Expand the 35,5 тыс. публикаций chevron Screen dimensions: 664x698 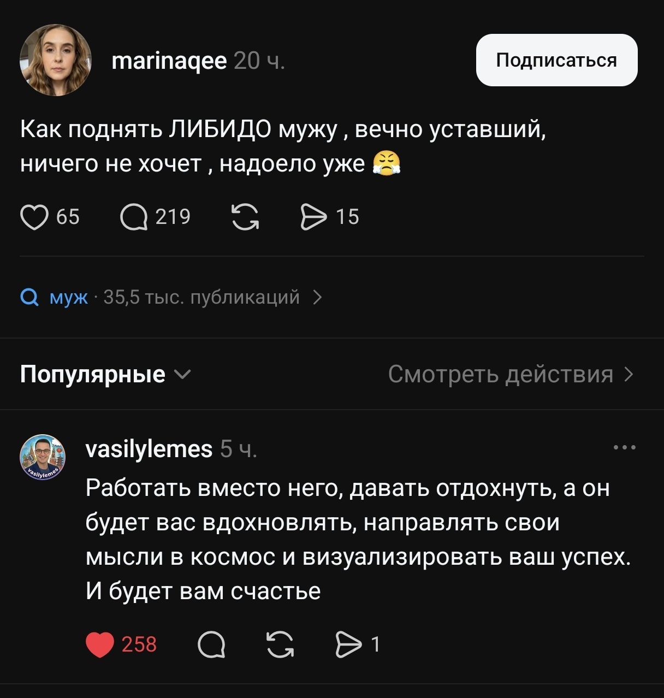317,297
